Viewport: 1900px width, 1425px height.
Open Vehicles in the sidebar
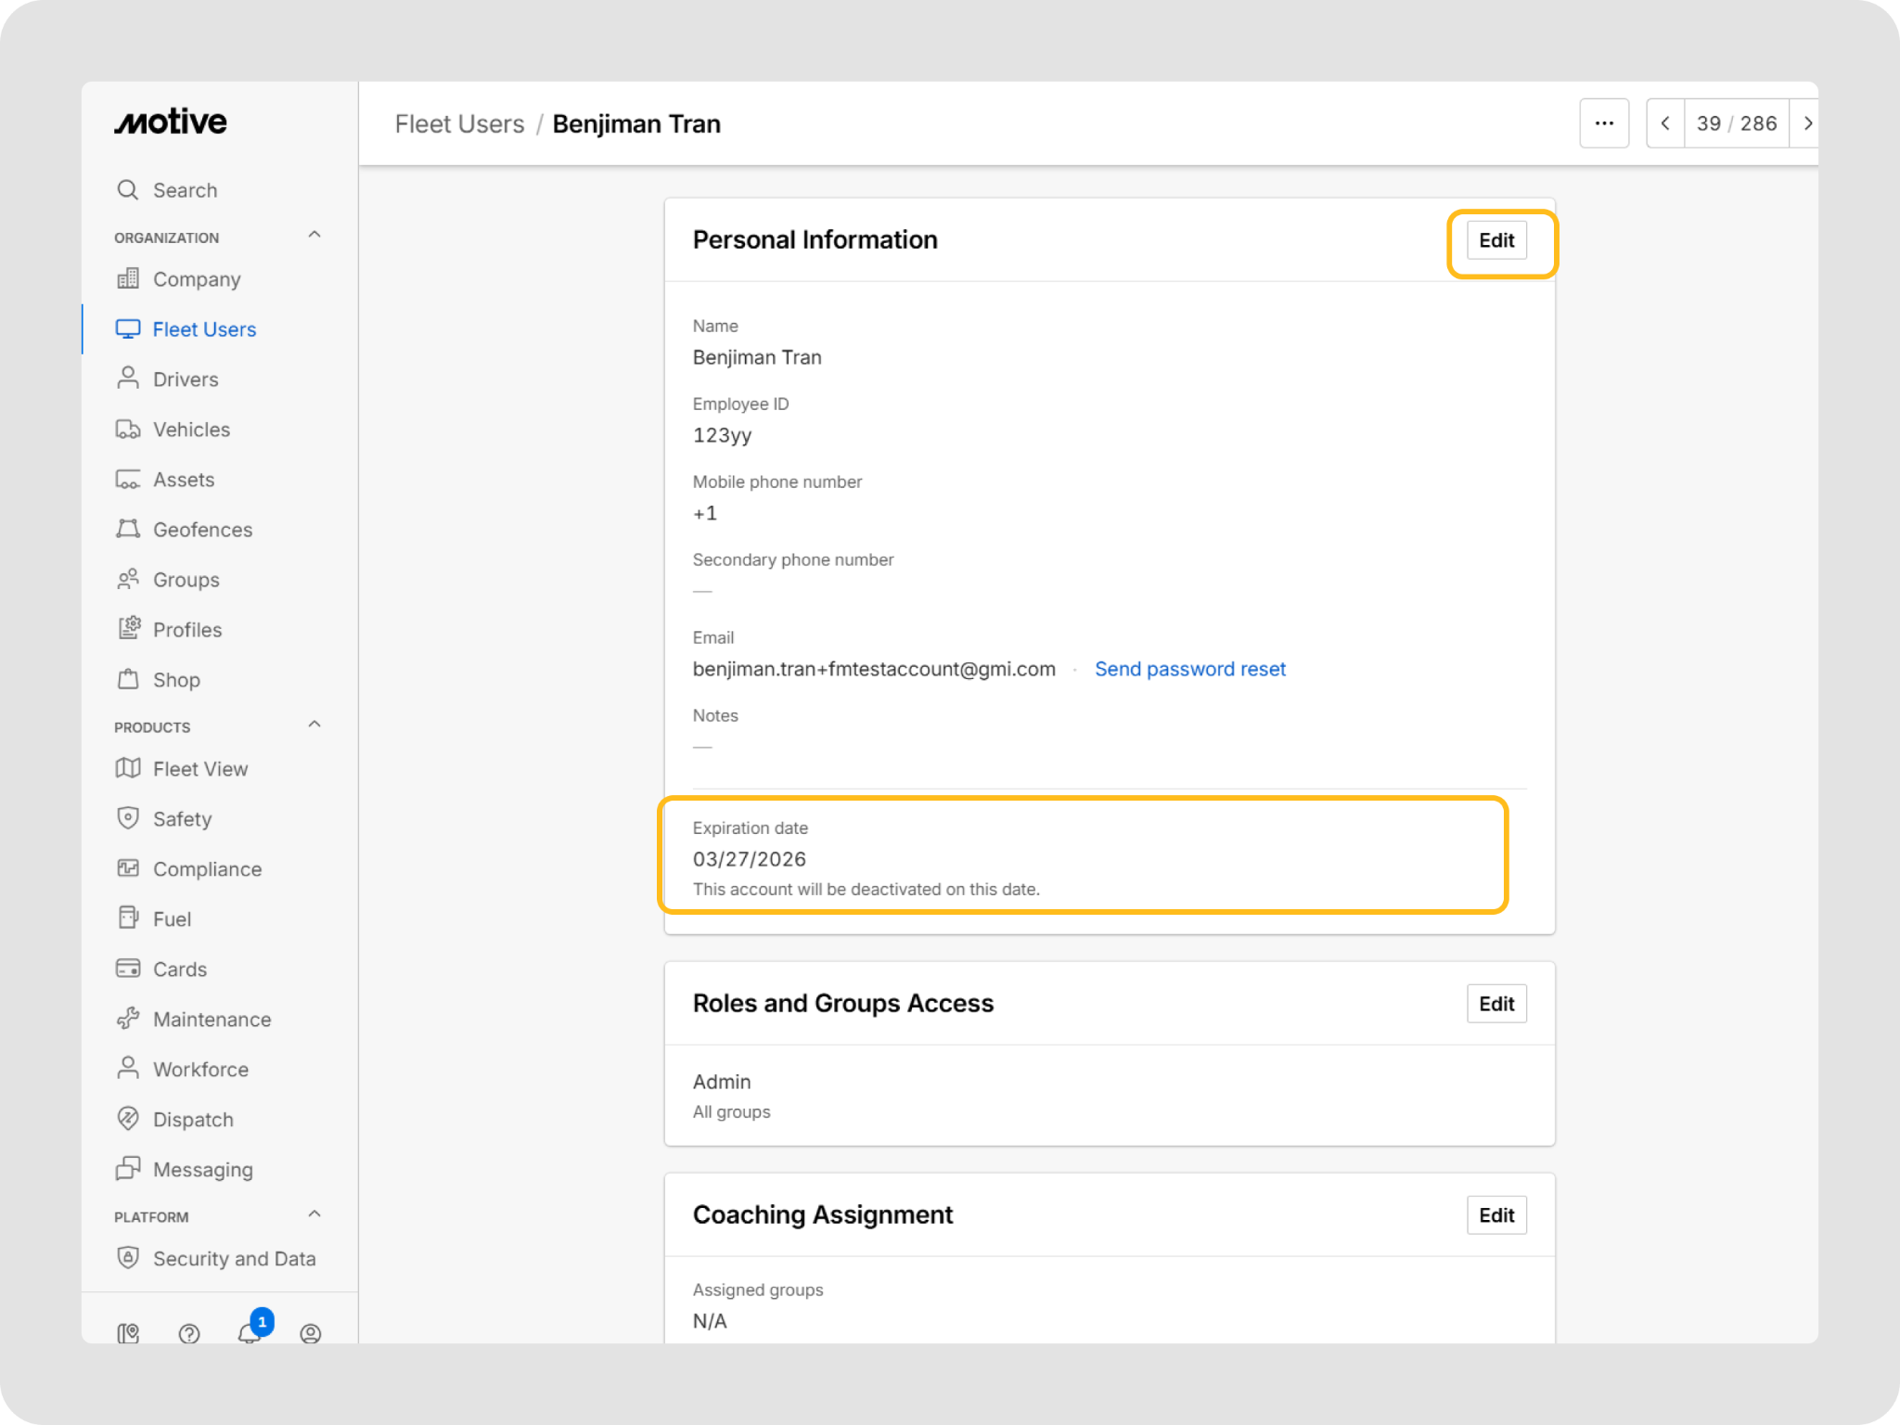point(191,430)
